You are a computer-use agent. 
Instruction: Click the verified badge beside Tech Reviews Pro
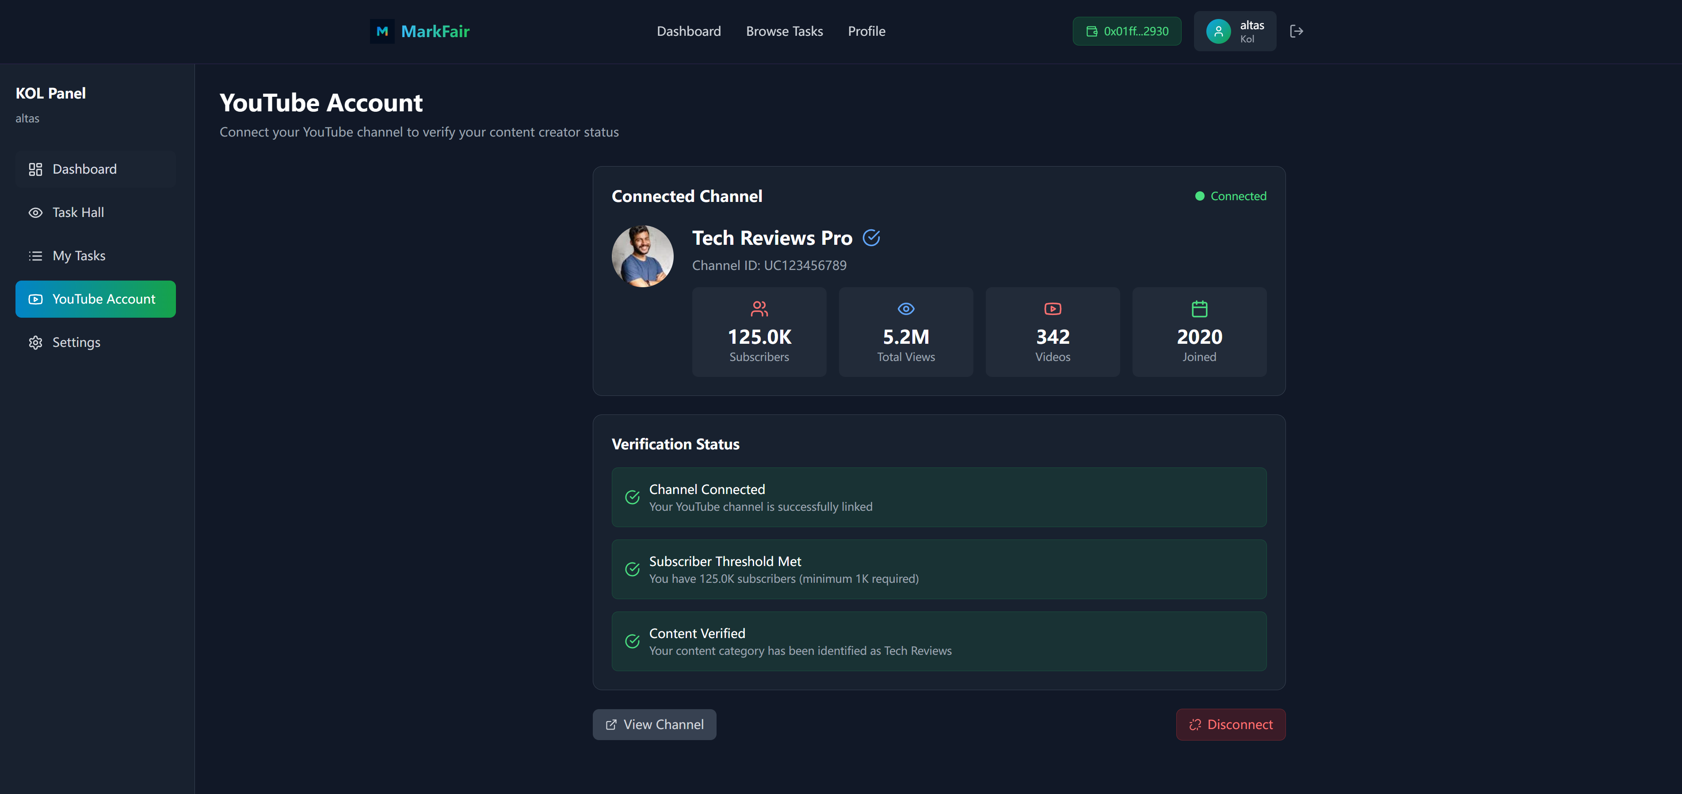coord(871,238)
